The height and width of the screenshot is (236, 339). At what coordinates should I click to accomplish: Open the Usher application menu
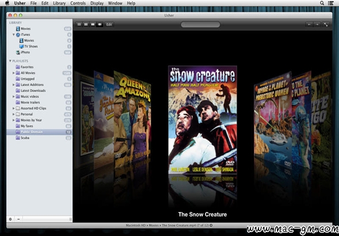20,3
